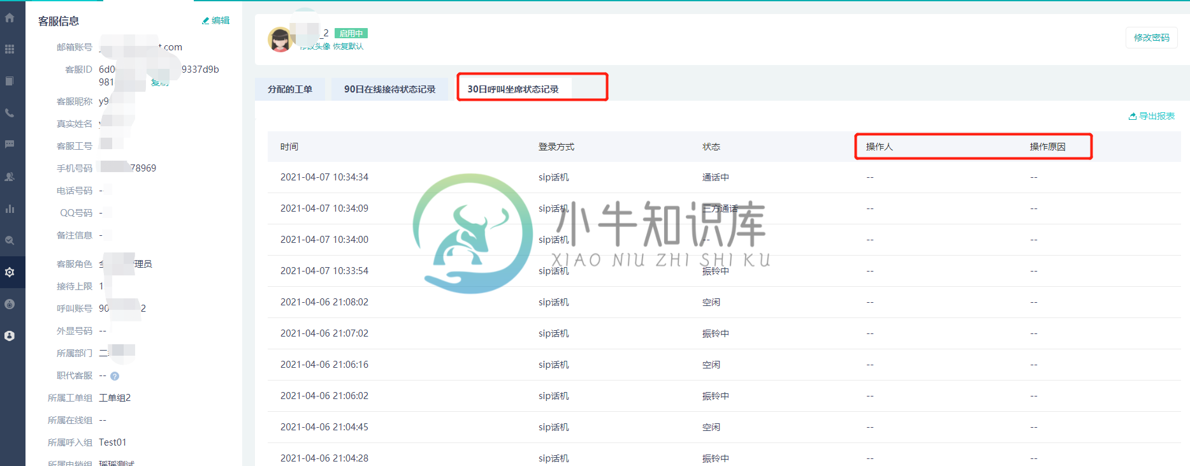Click the timestamp 2021-04-06 21:07:02
The image size is (1190, 466).
click(324, 333)
